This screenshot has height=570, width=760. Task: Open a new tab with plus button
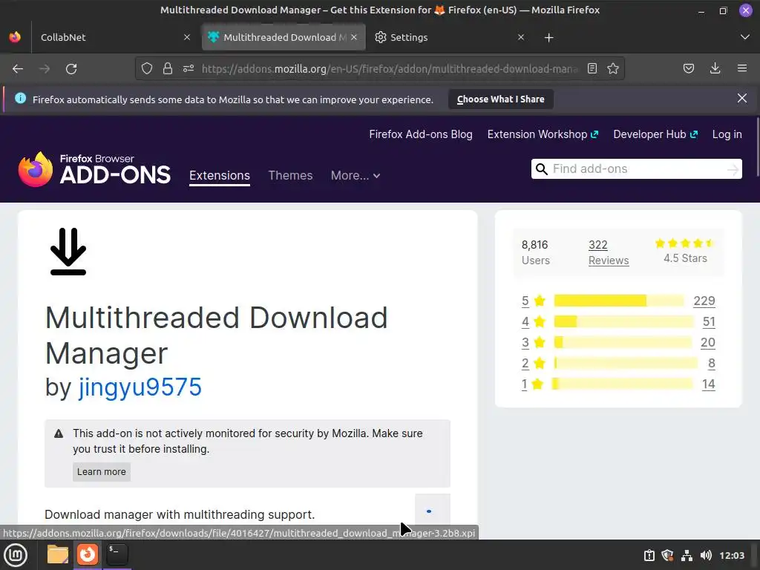point(548,37)
